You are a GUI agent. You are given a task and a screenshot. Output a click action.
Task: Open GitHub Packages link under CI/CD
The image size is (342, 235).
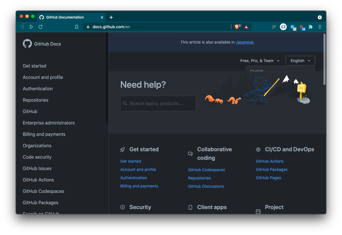click(x=272, y=169)
